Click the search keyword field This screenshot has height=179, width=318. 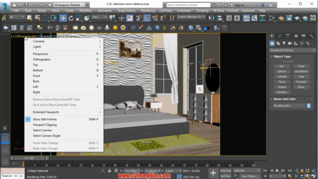pos(188,5)
